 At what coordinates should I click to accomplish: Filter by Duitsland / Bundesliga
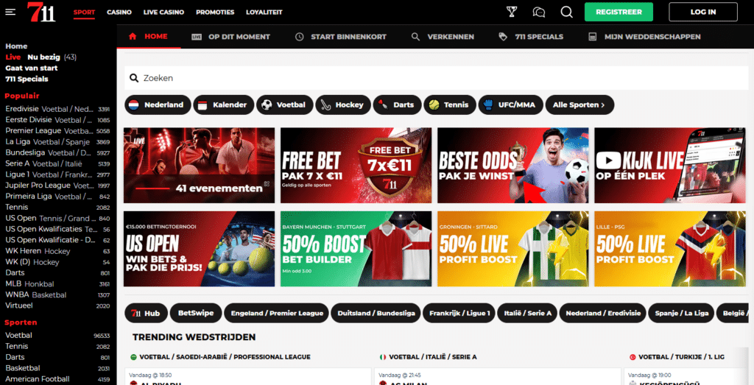[x=376, y=314]
